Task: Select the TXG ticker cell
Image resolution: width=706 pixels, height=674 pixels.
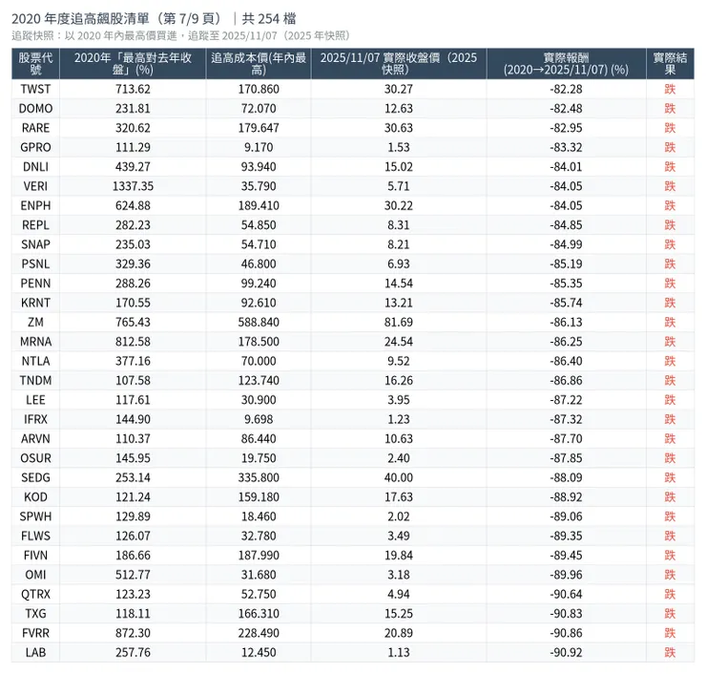Action: [35, 614]
